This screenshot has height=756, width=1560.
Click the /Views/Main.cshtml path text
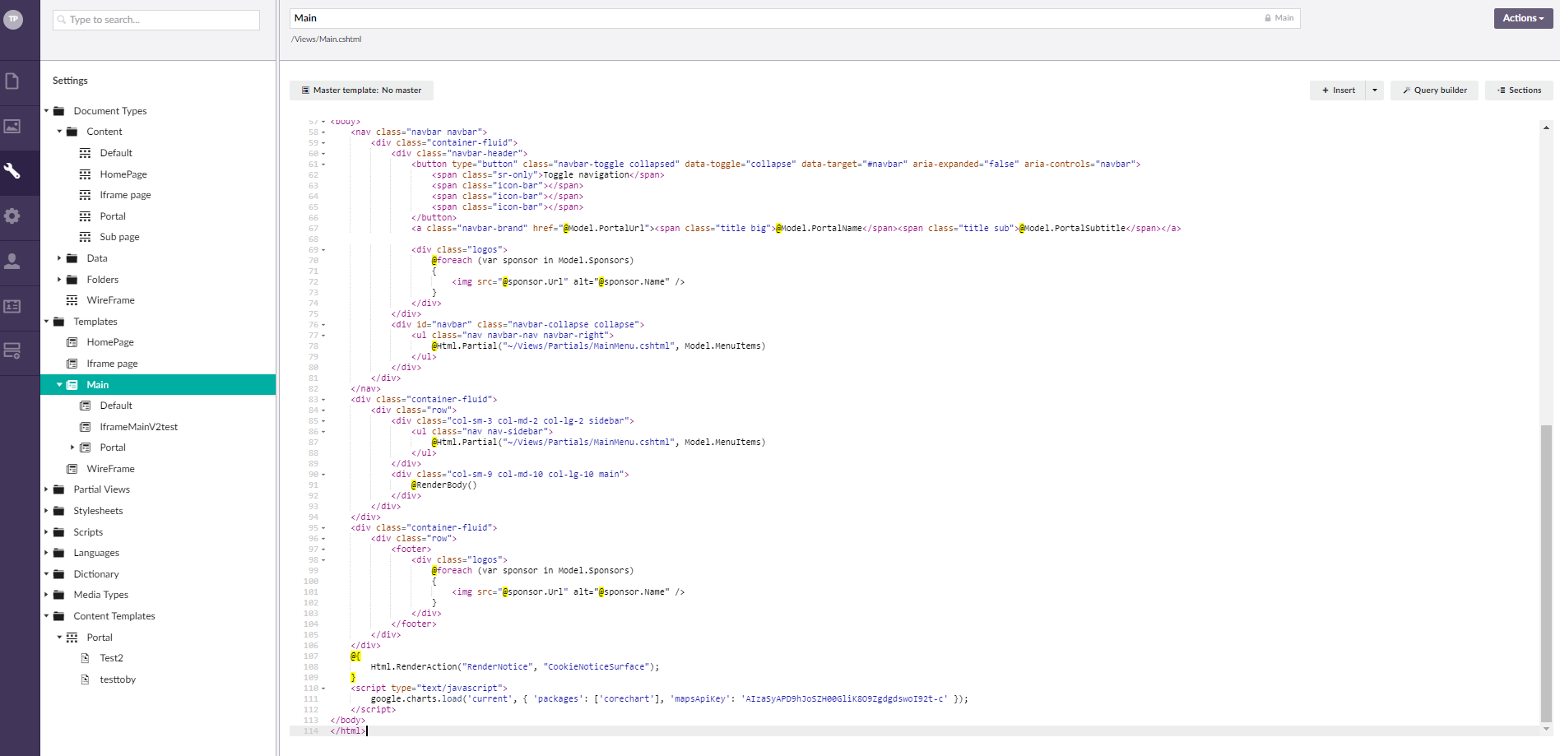pos(326,39)
